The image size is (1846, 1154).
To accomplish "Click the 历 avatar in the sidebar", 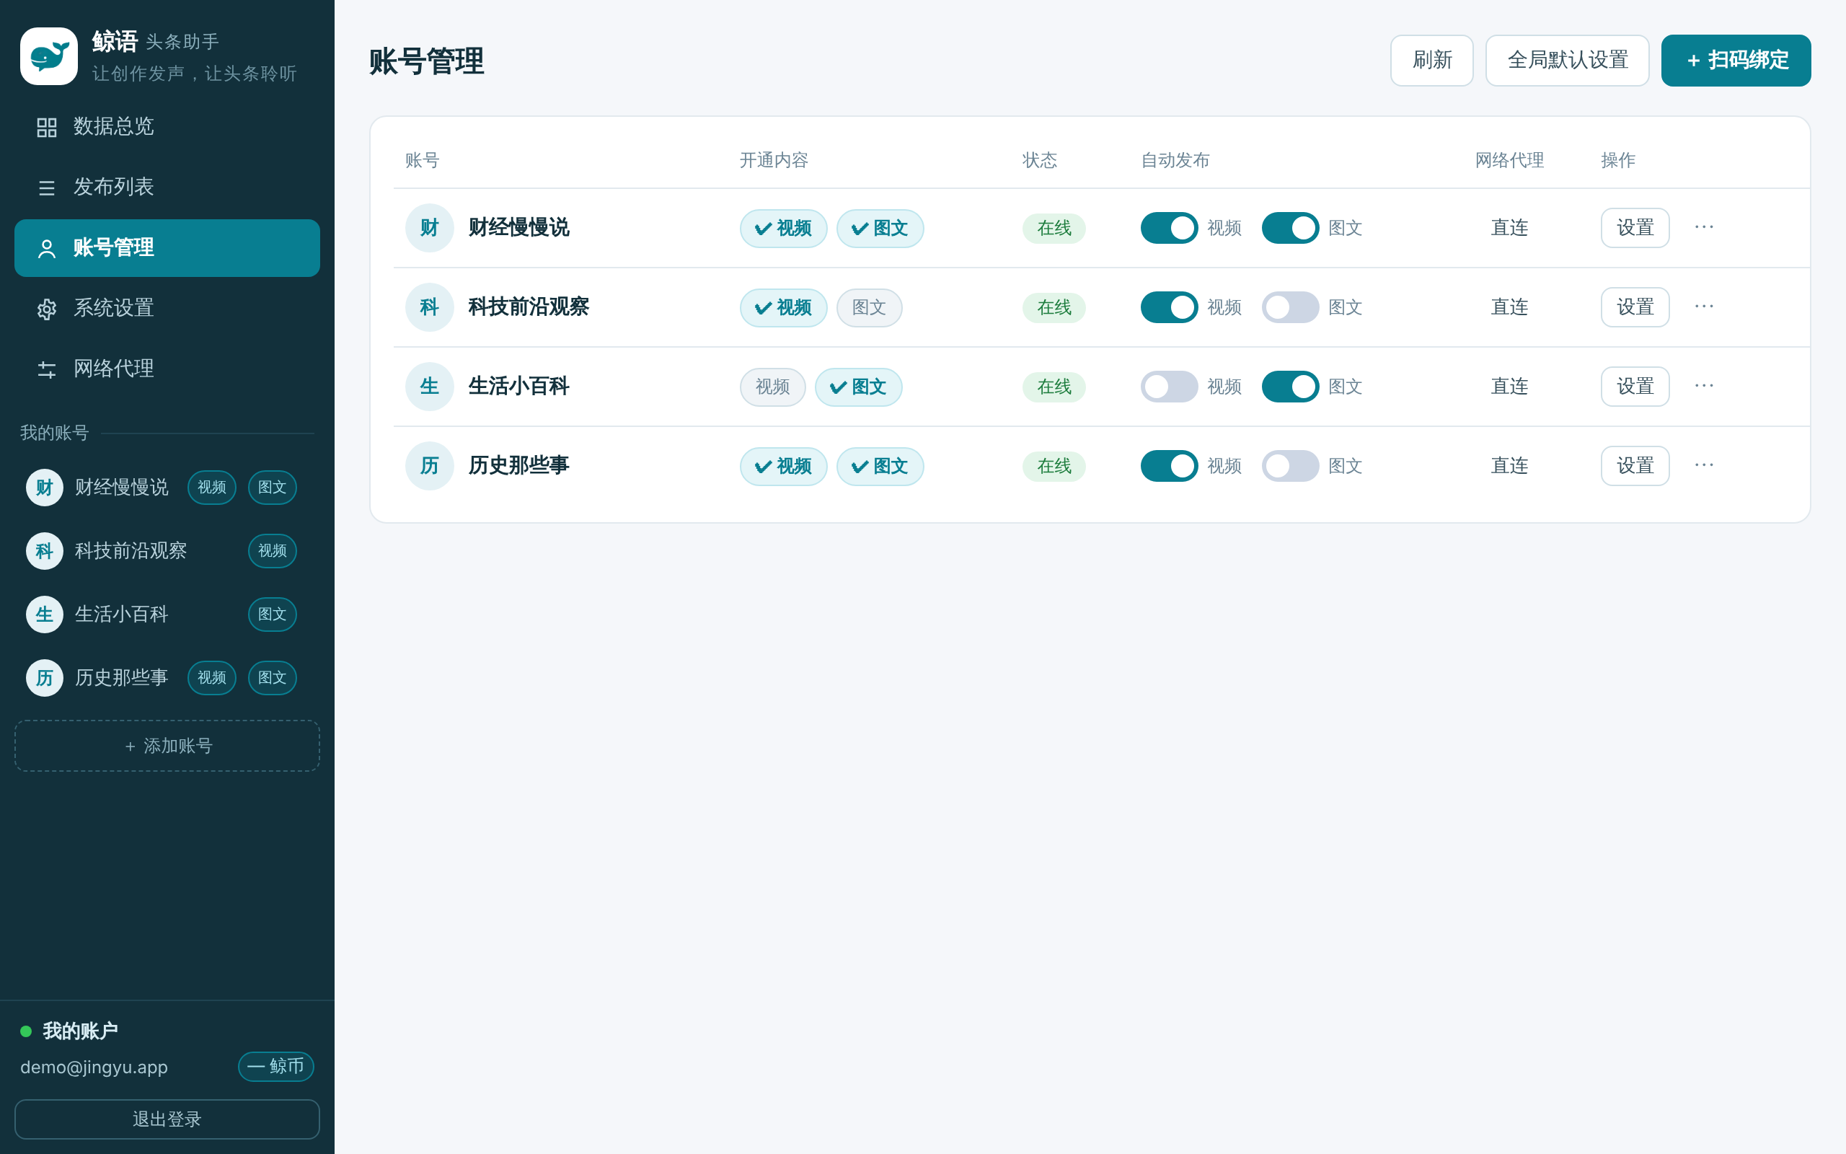I will pyautogui.click(x=44, y=677).
